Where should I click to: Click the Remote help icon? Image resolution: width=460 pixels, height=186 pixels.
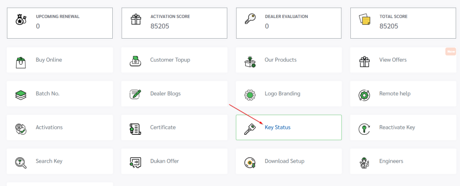pos(364,94)
